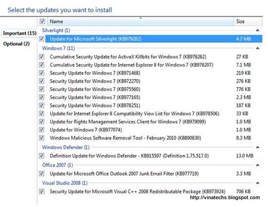
Task: Click the 4.7 MB size of Silverlight update
Action: tap(244, 39)
